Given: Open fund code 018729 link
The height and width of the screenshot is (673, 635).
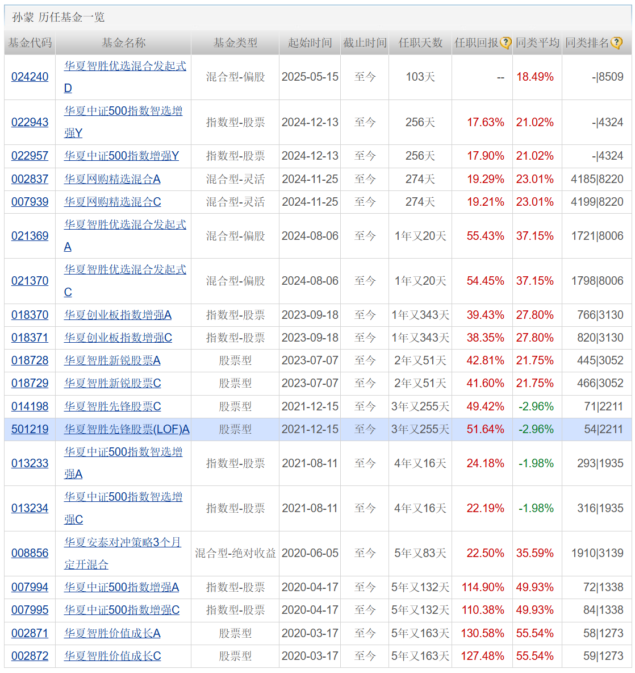Looking at the screenshot, I should [30, 383].
